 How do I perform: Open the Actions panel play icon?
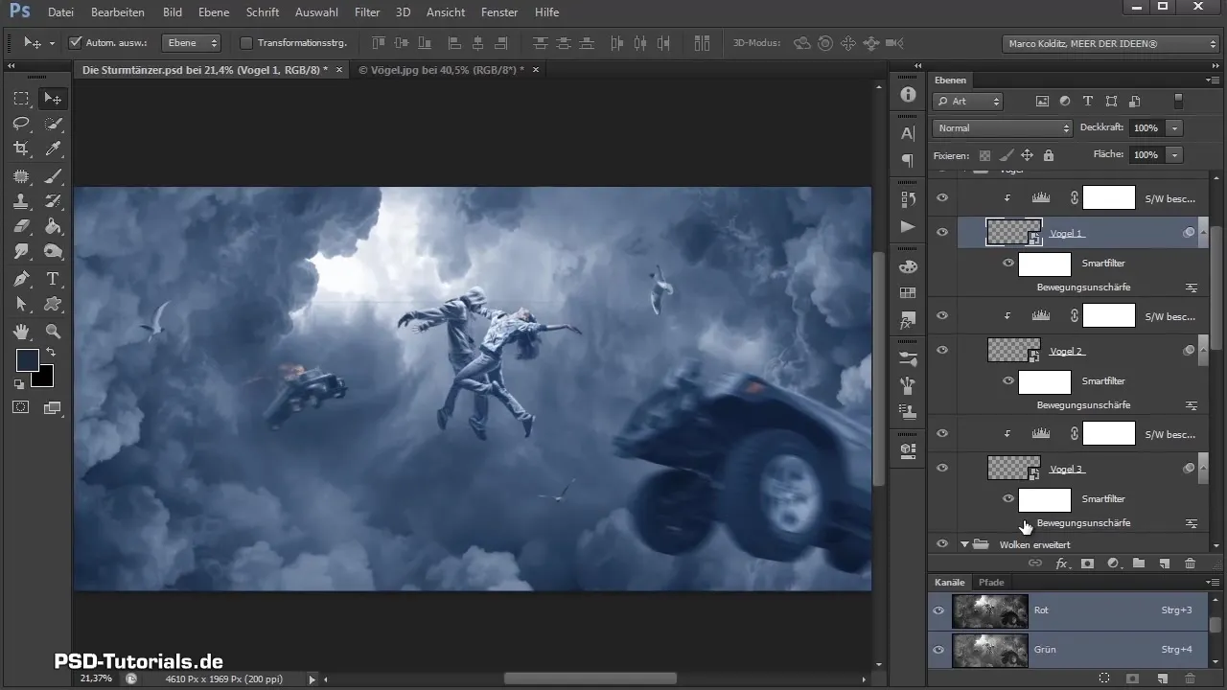[x=908, y=226]
